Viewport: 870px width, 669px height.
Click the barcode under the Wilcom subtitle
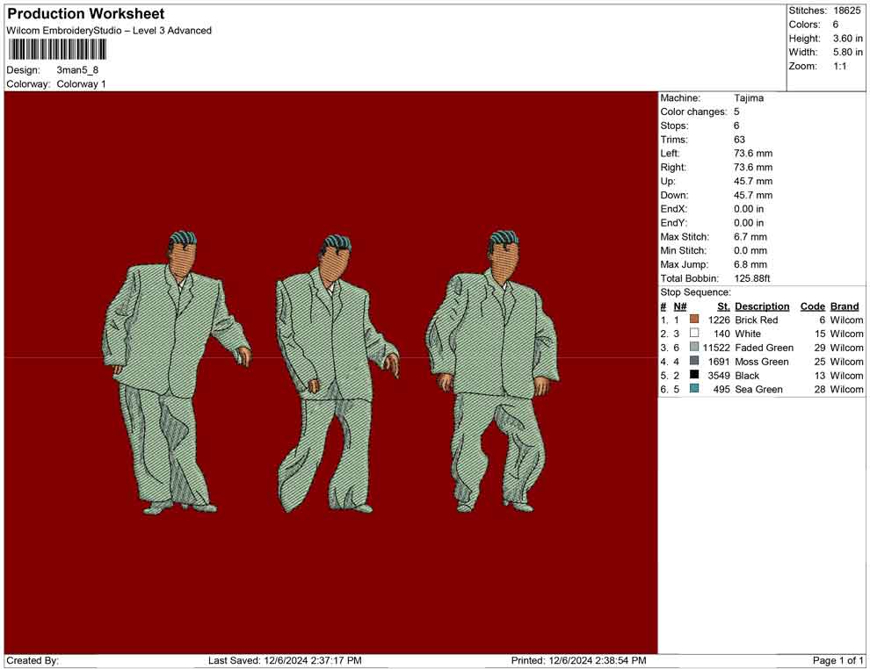(57, 48)
